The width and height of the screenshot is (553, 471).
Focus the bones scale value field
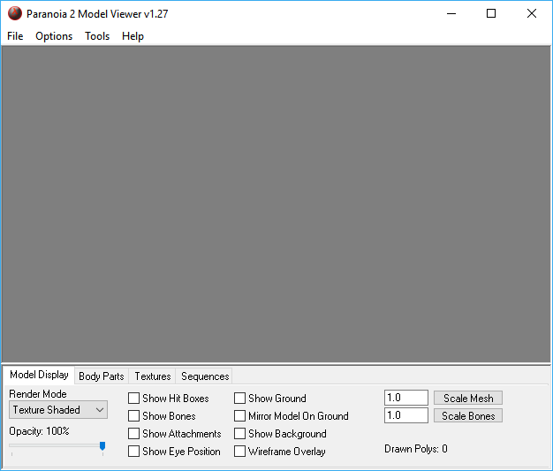click(406, 415)
